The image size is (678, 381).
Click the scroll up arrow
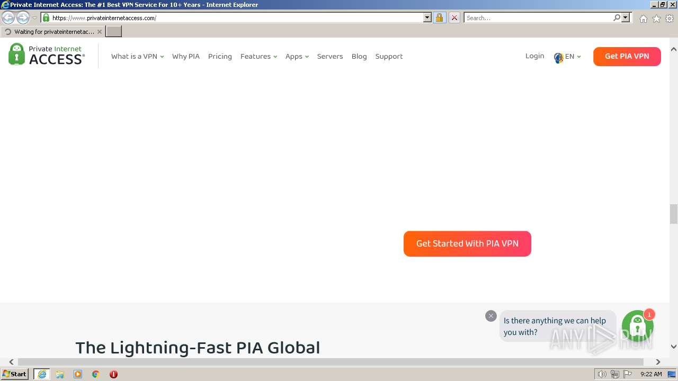[x=674, y=49]
